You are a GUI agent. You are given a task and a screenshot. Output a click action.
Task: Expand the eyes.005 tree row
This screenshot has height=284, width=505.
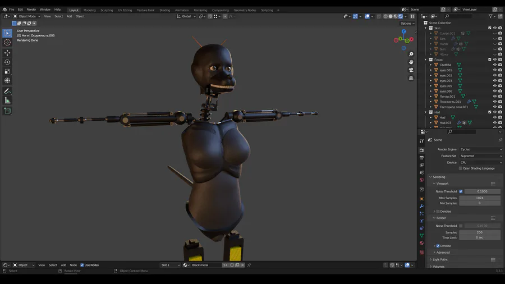[430, 86]
